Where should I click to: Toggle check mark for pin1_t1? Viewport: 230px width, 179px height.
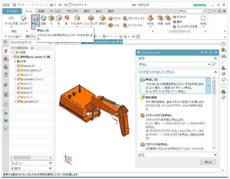[x=18, y=75]
